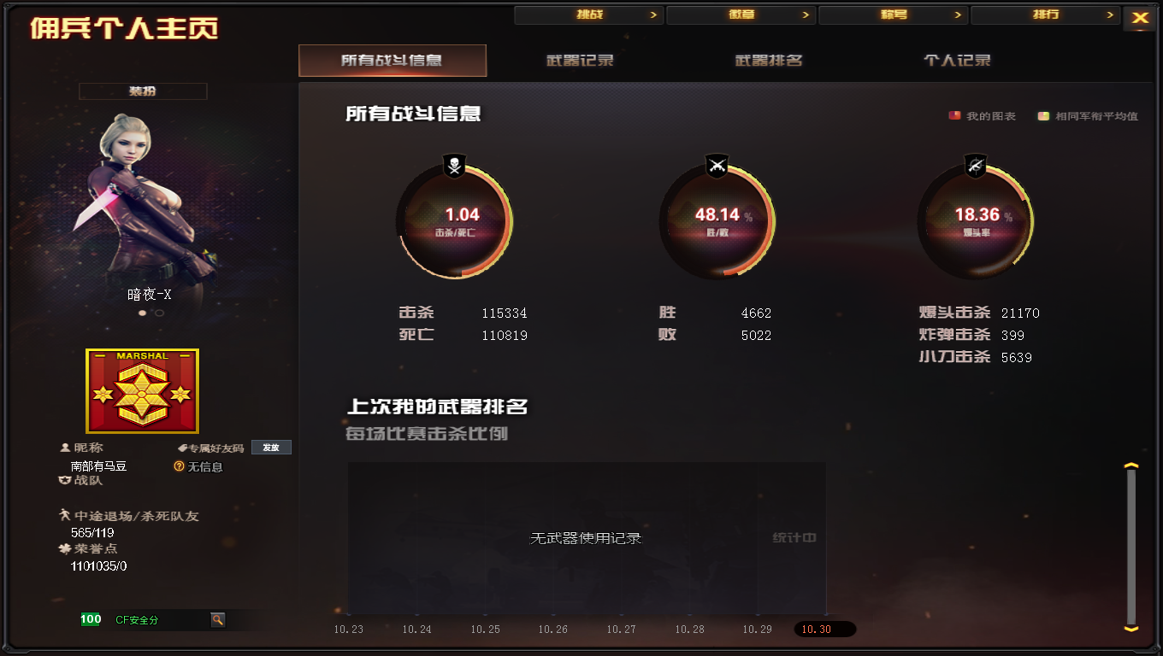
Task: Click the MARSHAL rank badge
Action: coord(142,391)
